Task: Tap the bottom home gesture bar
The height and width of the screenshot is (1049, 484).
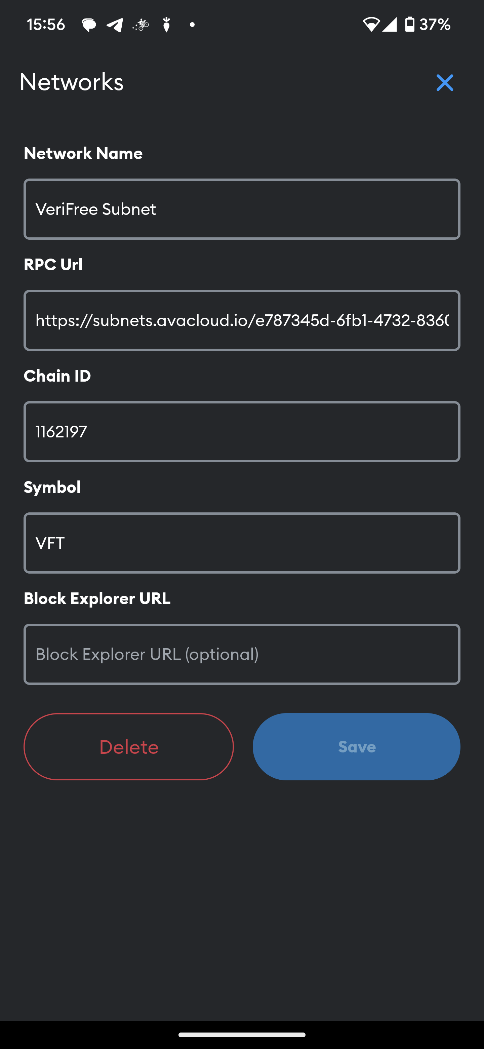Action: tap(242, 1035)
